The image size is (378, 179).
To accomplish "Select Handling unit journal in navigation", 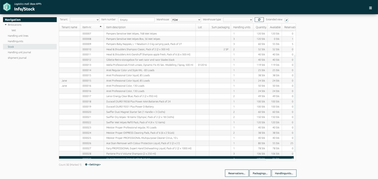I will click(x=19, y=52).
